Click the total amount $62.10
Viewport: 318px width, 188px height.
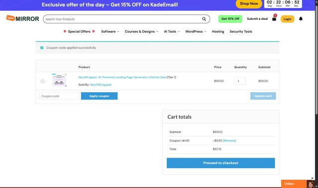[217, 149]
